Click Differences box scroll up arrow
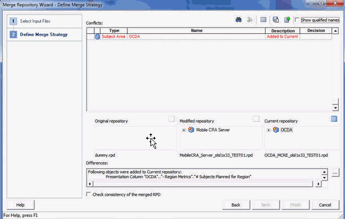Image resolution: width=345 pixels, height=219 pixels. (x=325, y=172)
